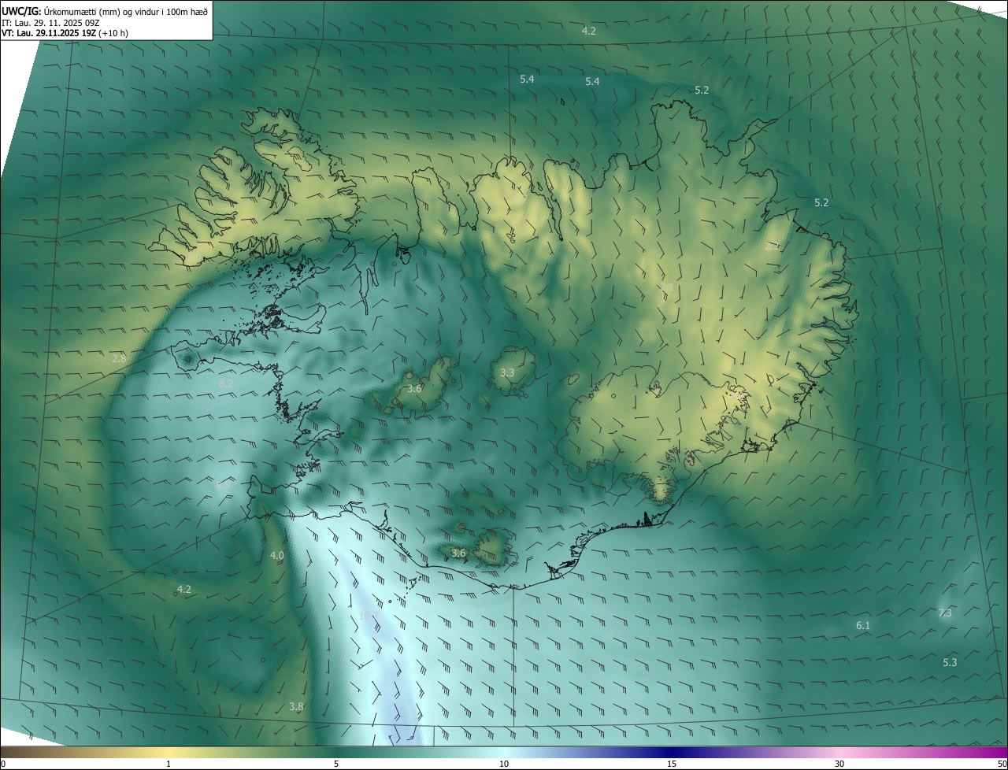The width and height of the screenshot is (1008, 770).
Task: Click the title 'UWC/IG: Úrkomumætti (mm) og vindur í 100m hæð'
Action: pyautogui.click(x=105, y=10)
